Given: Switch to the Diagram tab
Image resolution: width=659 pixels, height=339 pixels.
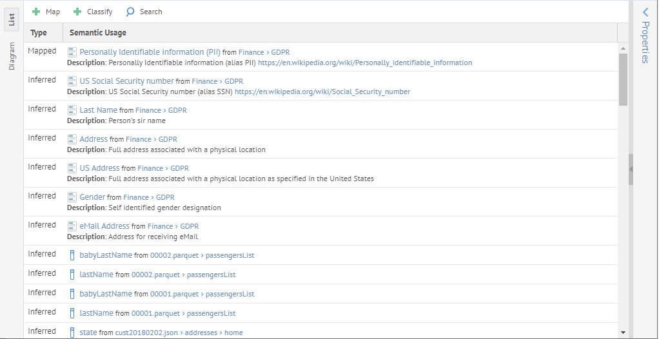Looking at the screenshot, I should click(12, 57).
